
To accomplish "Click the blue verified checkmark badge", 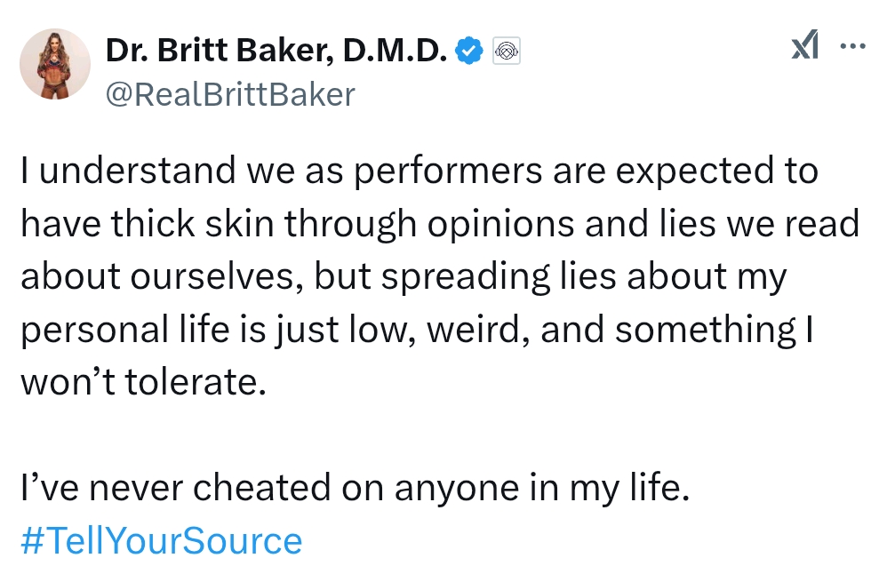I will pyautogui.click(x=468, y=51).
